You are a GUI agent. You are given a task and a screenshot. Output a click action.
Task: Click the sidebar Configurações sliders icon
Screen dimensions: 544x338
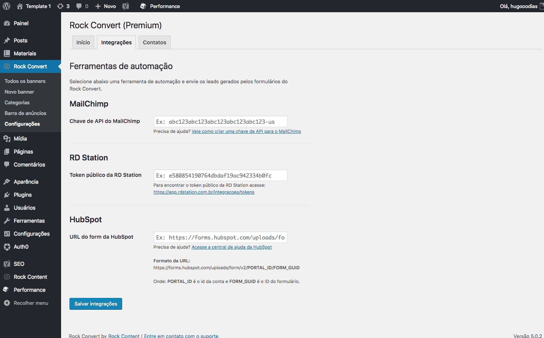(7, 234)
